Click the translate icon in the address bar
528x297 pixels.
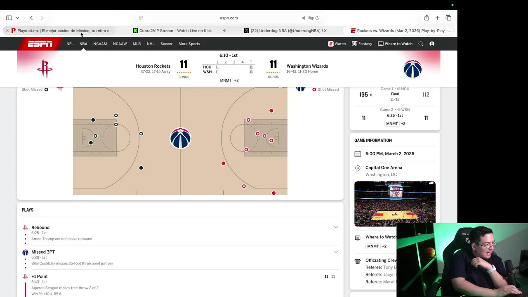tap(311, 18)
